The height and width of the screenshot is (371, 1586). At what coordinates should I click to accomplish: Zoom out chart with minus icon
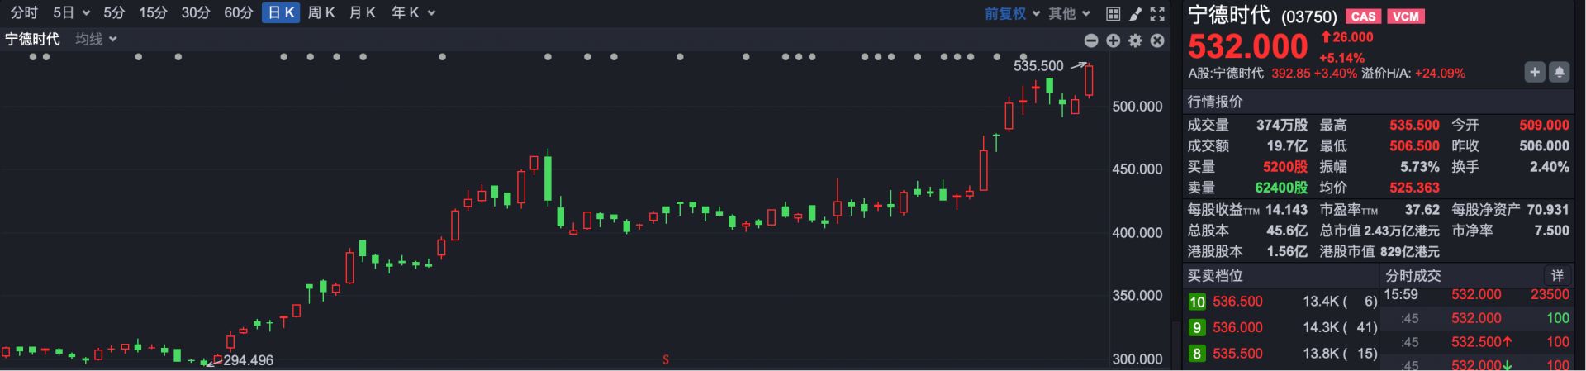click(1091, 40)
